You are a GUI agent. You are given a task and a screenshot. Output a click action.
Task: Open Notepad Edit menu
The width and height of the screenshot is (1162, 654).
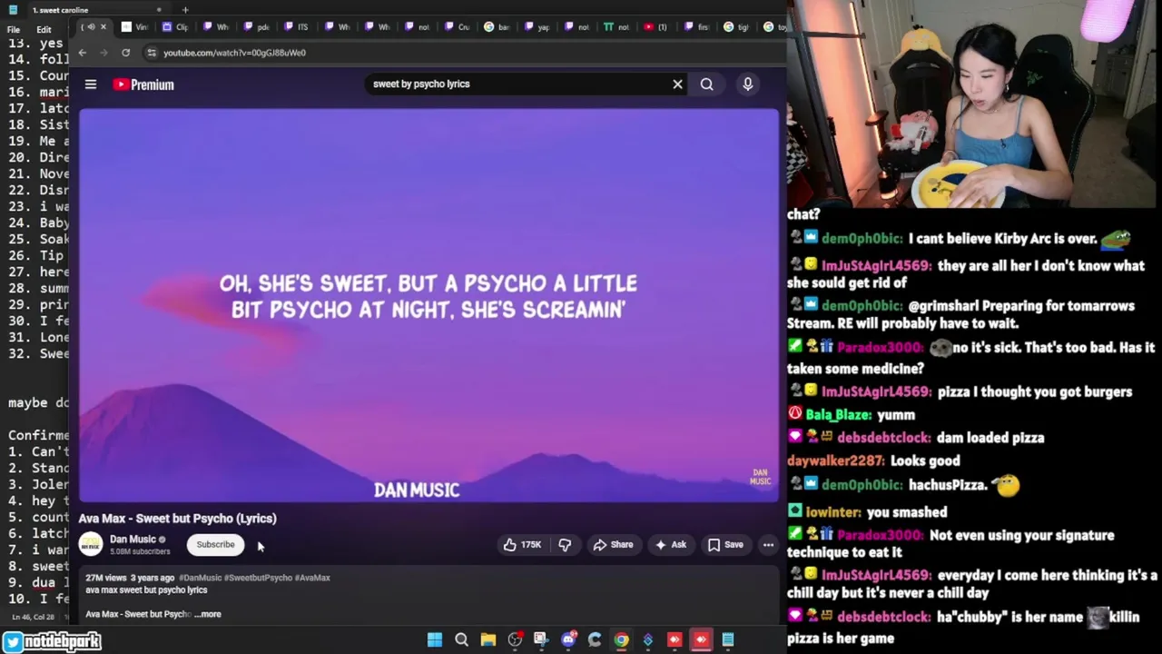(x=44, y=30)
